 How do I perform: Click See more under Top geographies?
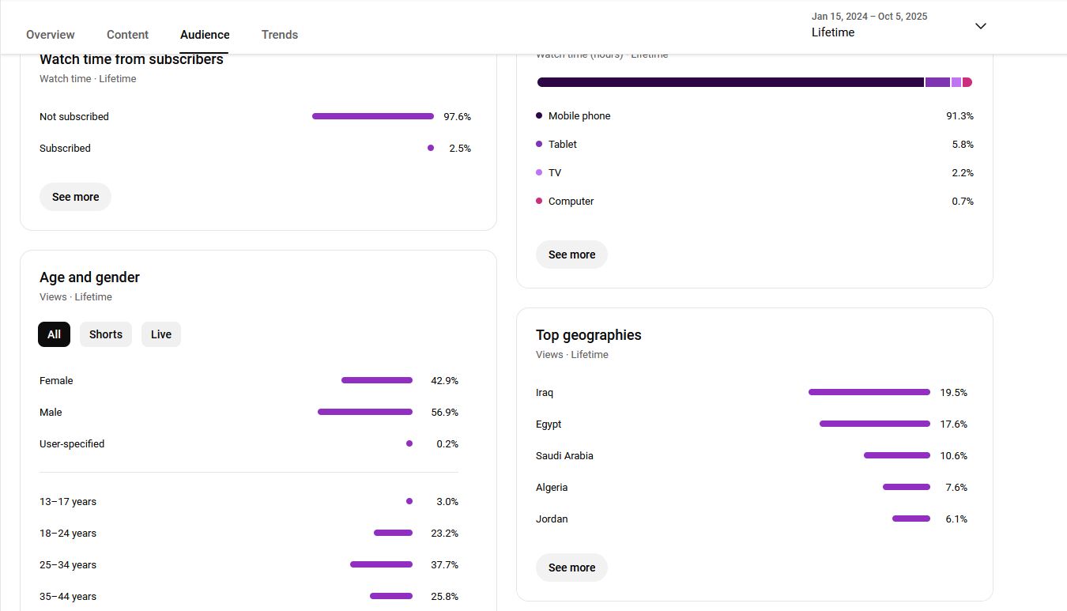pyautogui.click(x=571, y=568)
